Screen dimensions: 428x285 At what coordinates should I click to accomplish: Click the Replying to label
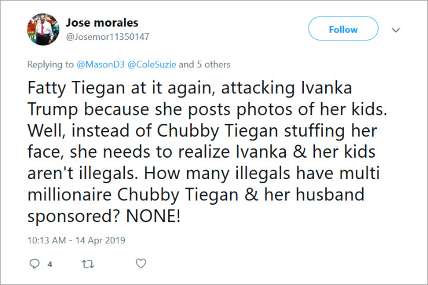tap(51, 64)
